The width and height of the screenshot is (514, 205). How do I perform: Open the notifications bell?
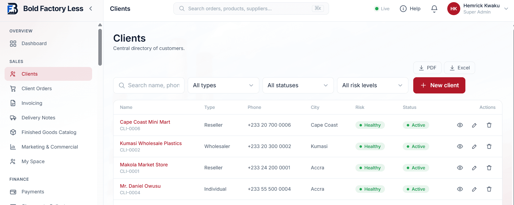[434, 9]
